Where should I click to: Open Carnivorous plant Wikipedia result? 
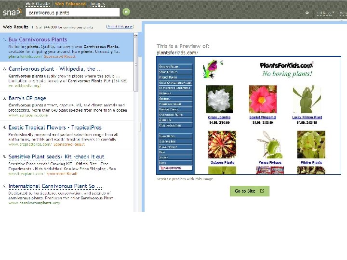[x=55, y=69]
